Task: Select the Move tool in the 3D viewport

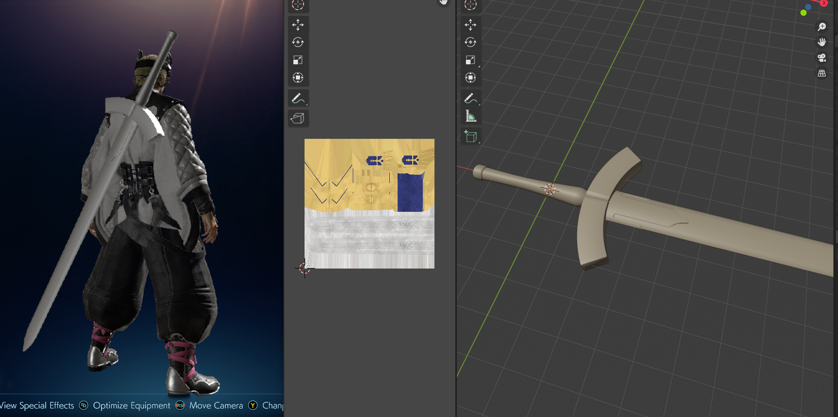Action: point(471,24)
